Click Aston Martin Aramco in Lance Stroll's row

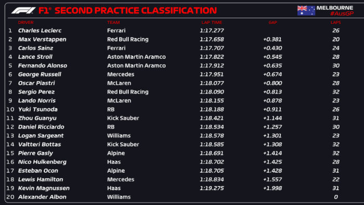(x=136, y=57)
